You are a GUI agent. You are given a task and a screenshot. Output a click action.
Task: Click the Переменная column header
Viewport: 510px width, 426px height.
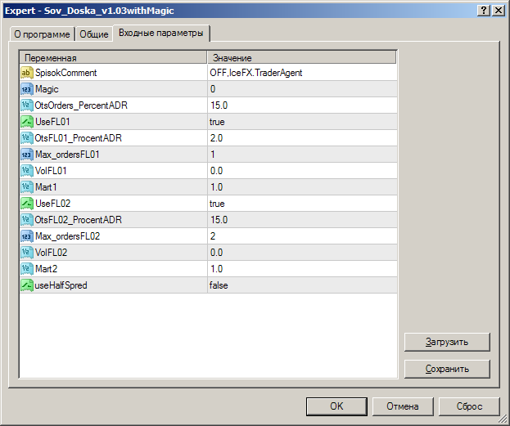pos(113,58)
